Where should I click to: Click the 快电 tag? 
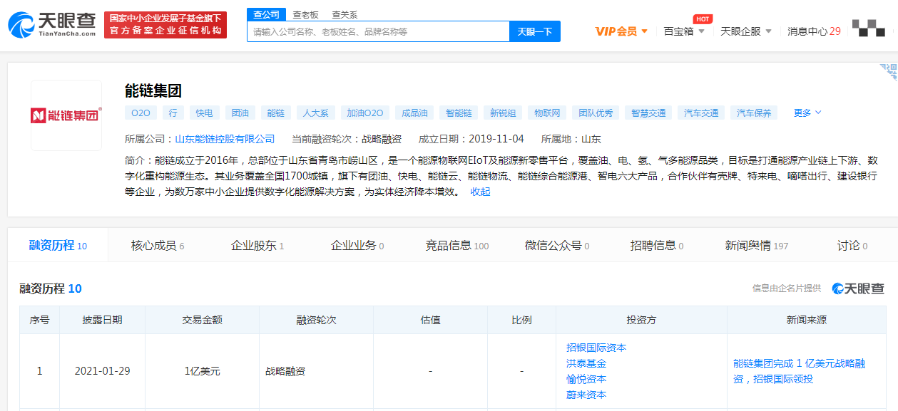pos(204,113)
